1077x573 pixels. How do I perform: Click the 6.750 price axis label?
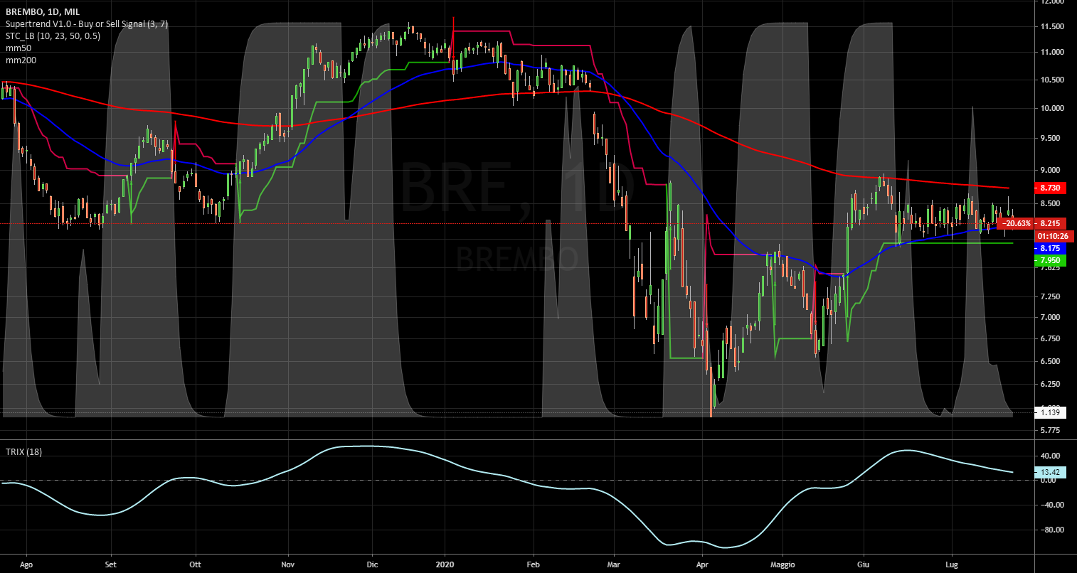click(x=1051, y=338)
